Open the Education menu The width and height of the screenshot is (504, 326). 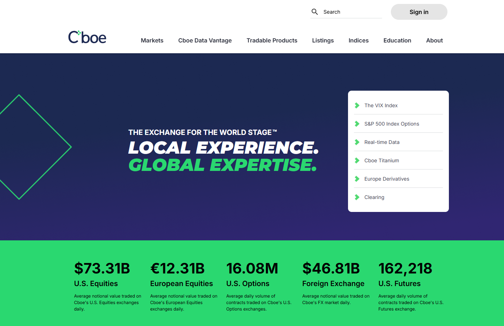click(x=397, y=41)
